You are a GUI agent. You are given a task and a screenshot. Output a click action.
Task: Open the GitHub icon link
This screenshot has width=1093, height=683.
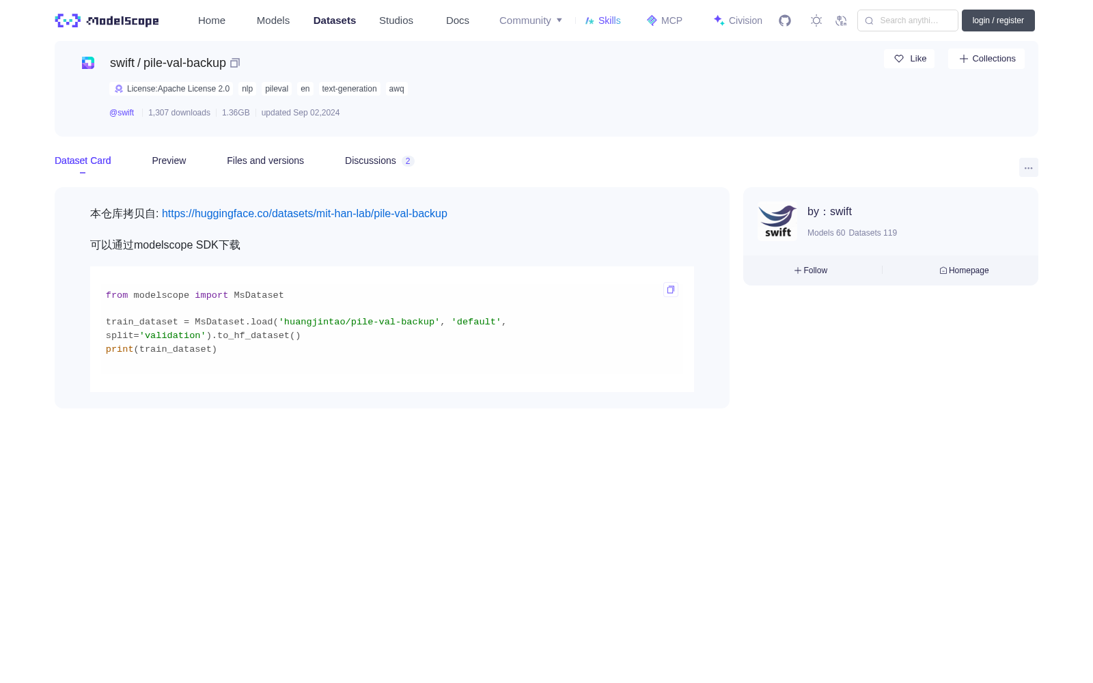[785, 20]
